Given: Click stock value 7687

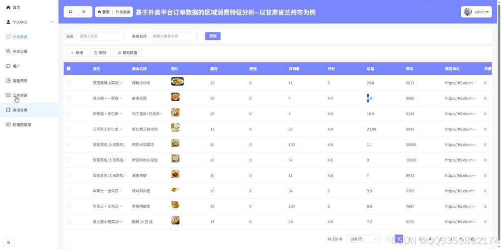Looking at the screenshot, I should (x=410, y=207).
